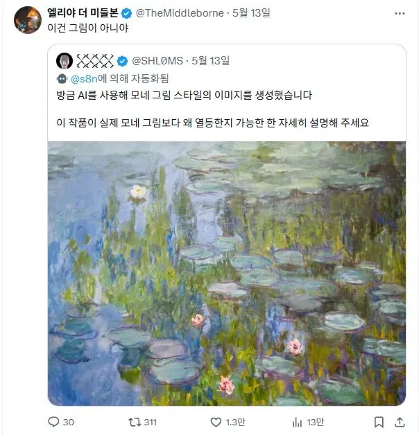View analytics bar chart icon
Screen dimensions: 419x435
point(297,423)
